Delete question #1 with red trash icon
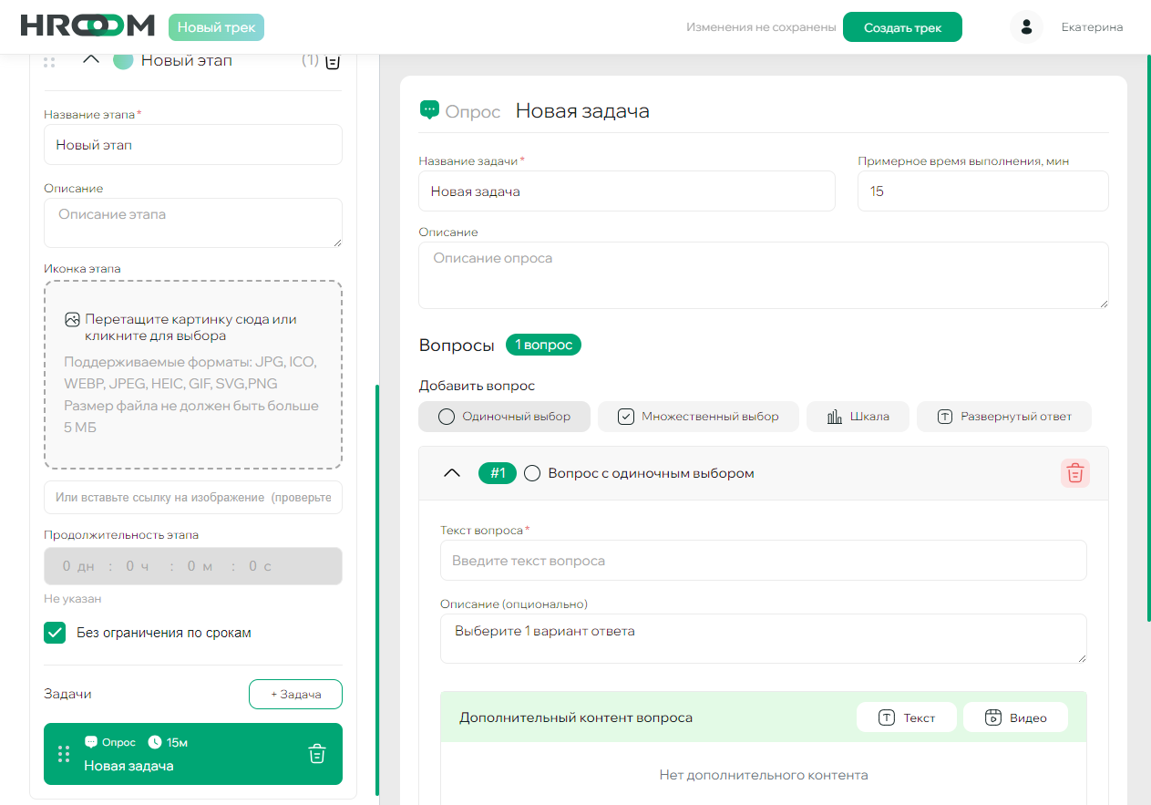 (x=1075, y=473)
